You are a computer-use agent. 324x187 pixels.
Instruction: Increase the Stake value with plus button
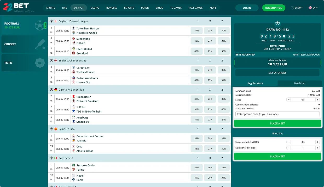317,100
